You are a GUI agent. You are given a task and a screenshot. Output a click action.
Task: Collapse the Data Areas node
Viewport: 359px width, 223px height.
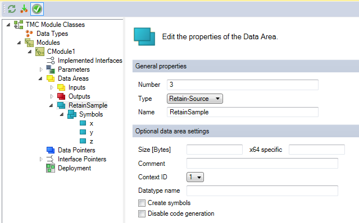pos(40,78)
